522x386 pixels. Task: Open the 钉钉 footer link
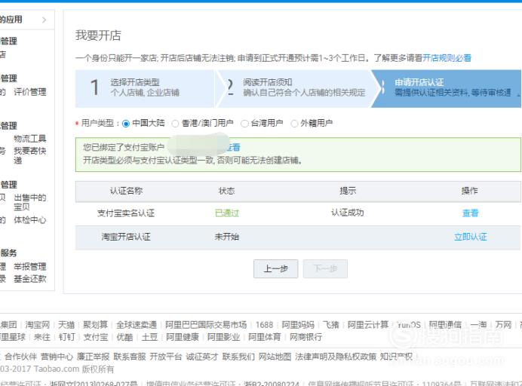click(67, 337)
